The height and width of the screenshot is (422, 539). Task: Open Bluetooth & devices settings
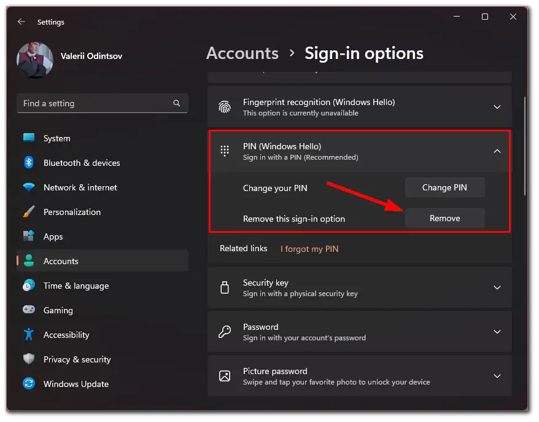[x=102, y=163]
